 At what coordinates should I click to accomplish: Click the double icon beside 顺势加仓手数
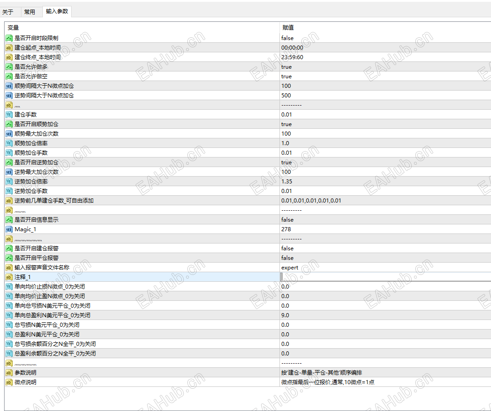(9, 153)
